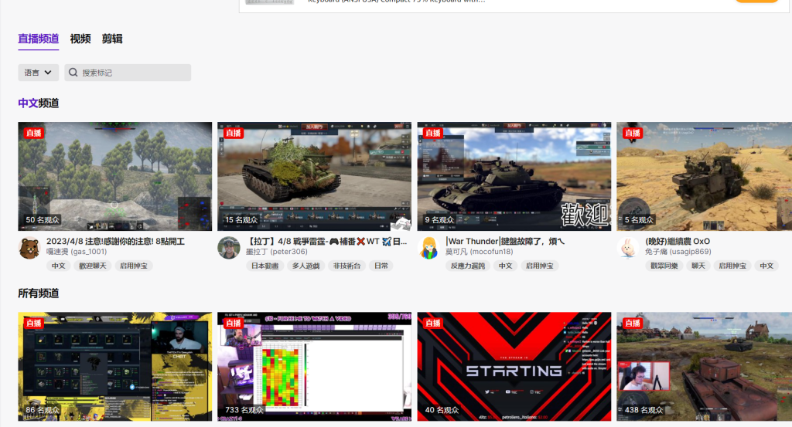Screen dimensions: 792x427
Task: Click the magnifier icon in tag search
Action: 73,73
